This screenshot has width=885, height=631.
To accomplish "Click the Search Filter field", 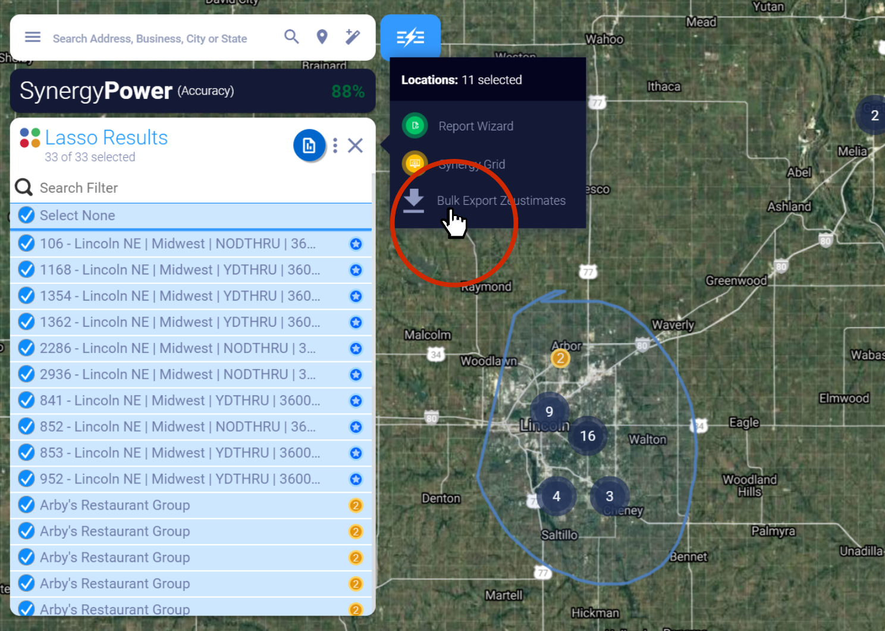I will pos(191,188).
